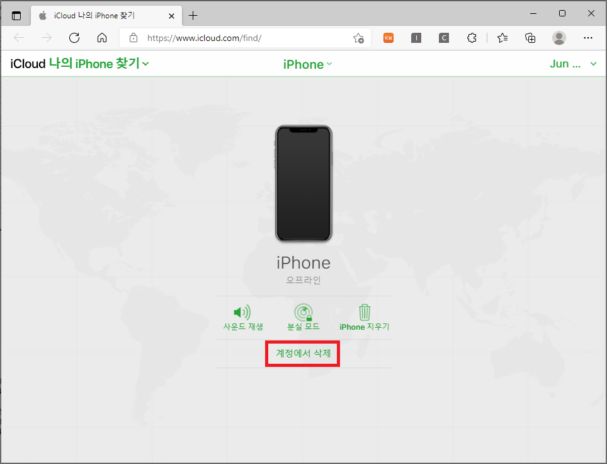
Task: Click the iPhone 지우기 trash icon
Action: (365, 313)
